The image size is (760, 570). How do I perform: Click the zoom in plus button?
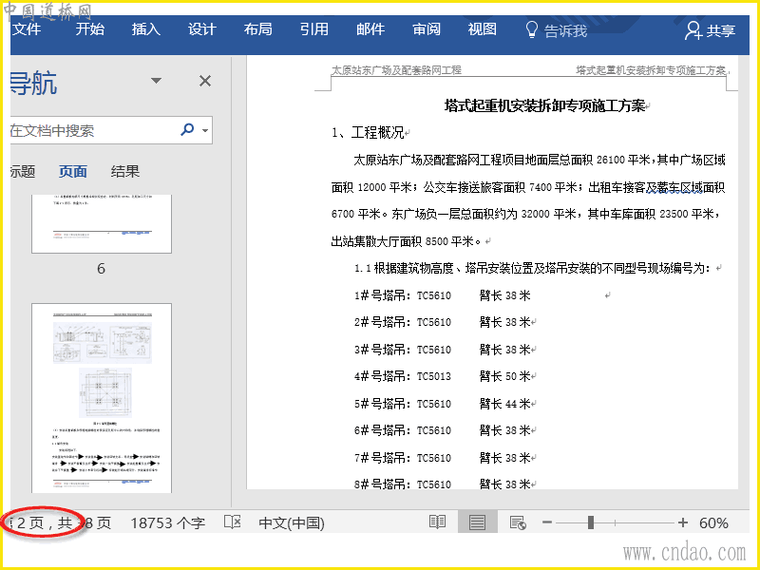(x=683, y=522)
